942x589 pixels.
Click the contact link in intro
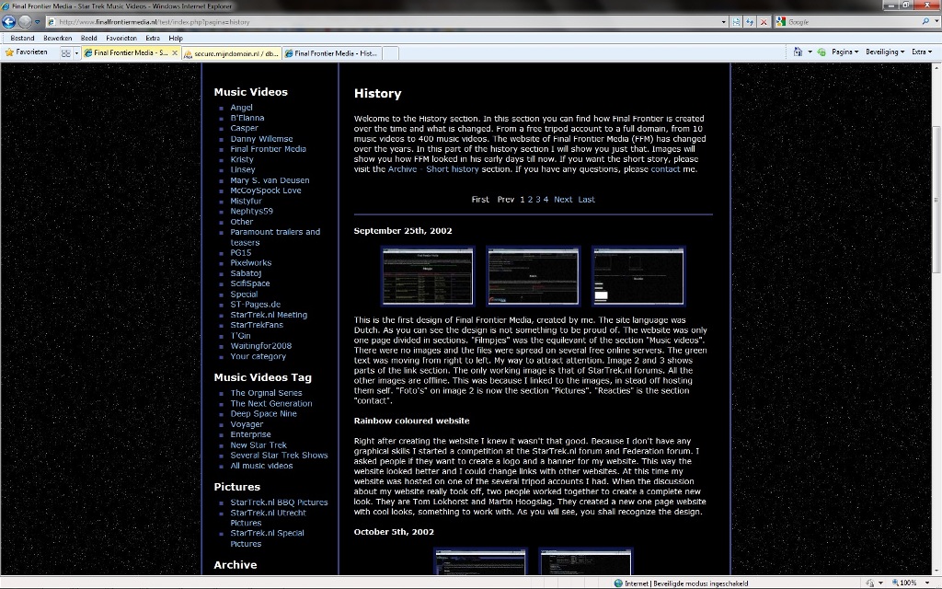[x=666, y=169]
